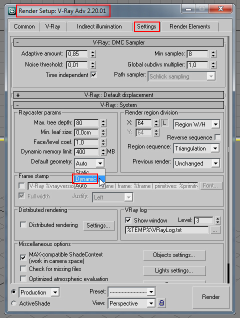
Task: Toggle the L lock button for region X/Y
Action: (164, 123)
